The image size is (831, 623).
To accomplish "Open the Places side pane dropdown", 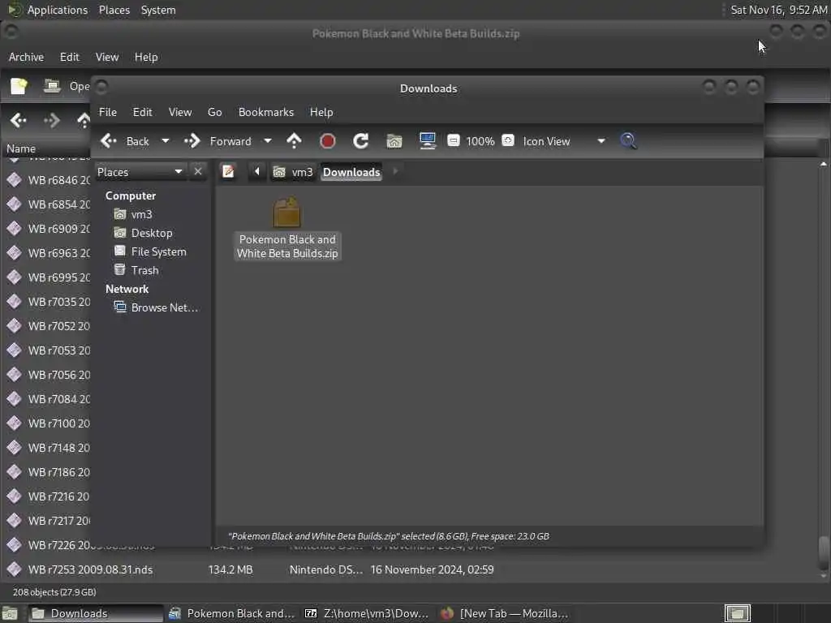I will pyautogui.click(x=140, y=172).
